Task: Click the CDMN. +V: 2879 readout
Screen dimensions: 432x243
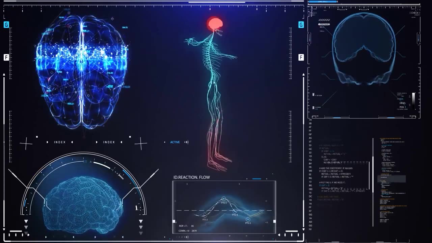Action: click(188, 231)
